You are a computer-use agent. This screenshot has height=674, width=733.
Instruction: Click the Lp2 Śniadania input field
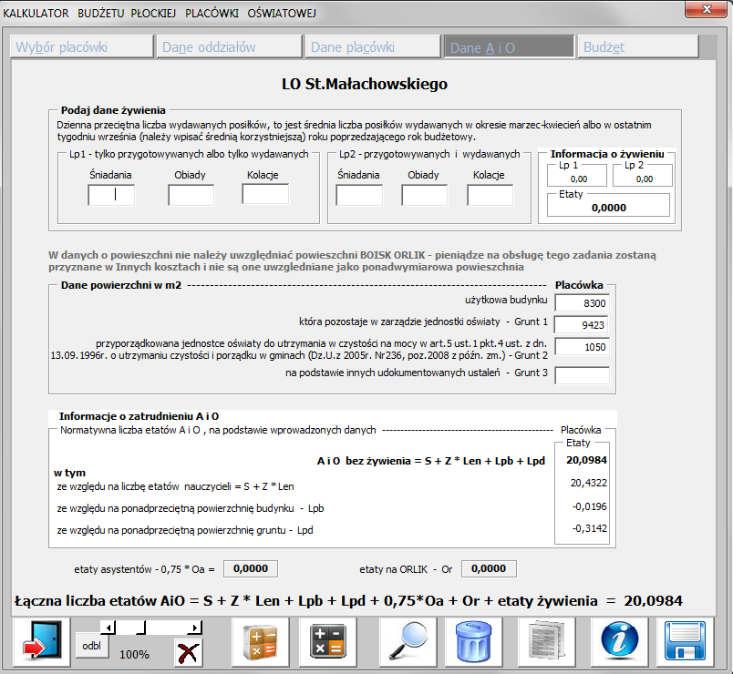(359, 195)
